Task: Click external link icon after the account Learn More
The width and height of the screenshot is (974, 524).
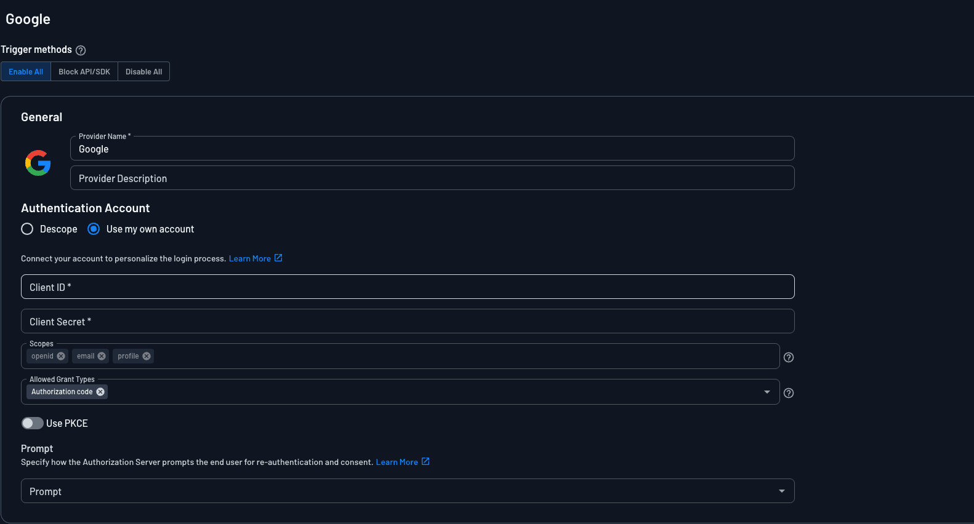Action: (278, 258)
